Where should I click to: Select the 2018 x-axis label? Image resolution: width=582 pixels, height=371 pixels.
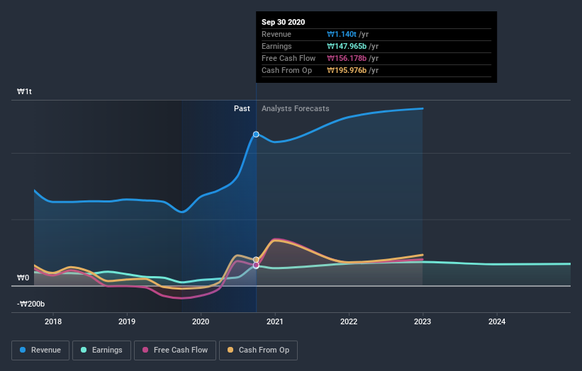53,321
